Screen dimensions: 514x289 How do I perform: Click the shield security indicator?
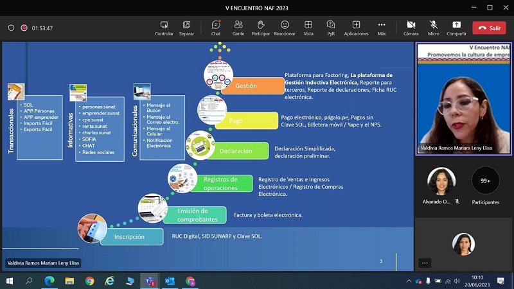click(11, 28)
